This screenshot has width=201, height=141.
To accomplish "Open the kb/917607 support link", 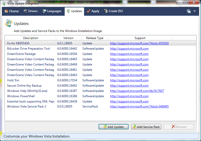I will point(137,91).
